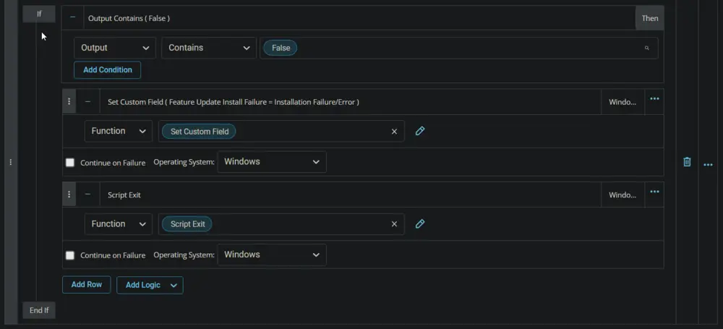Click the Add Condition button
723x329 pixels.
[x=108, y=70]
